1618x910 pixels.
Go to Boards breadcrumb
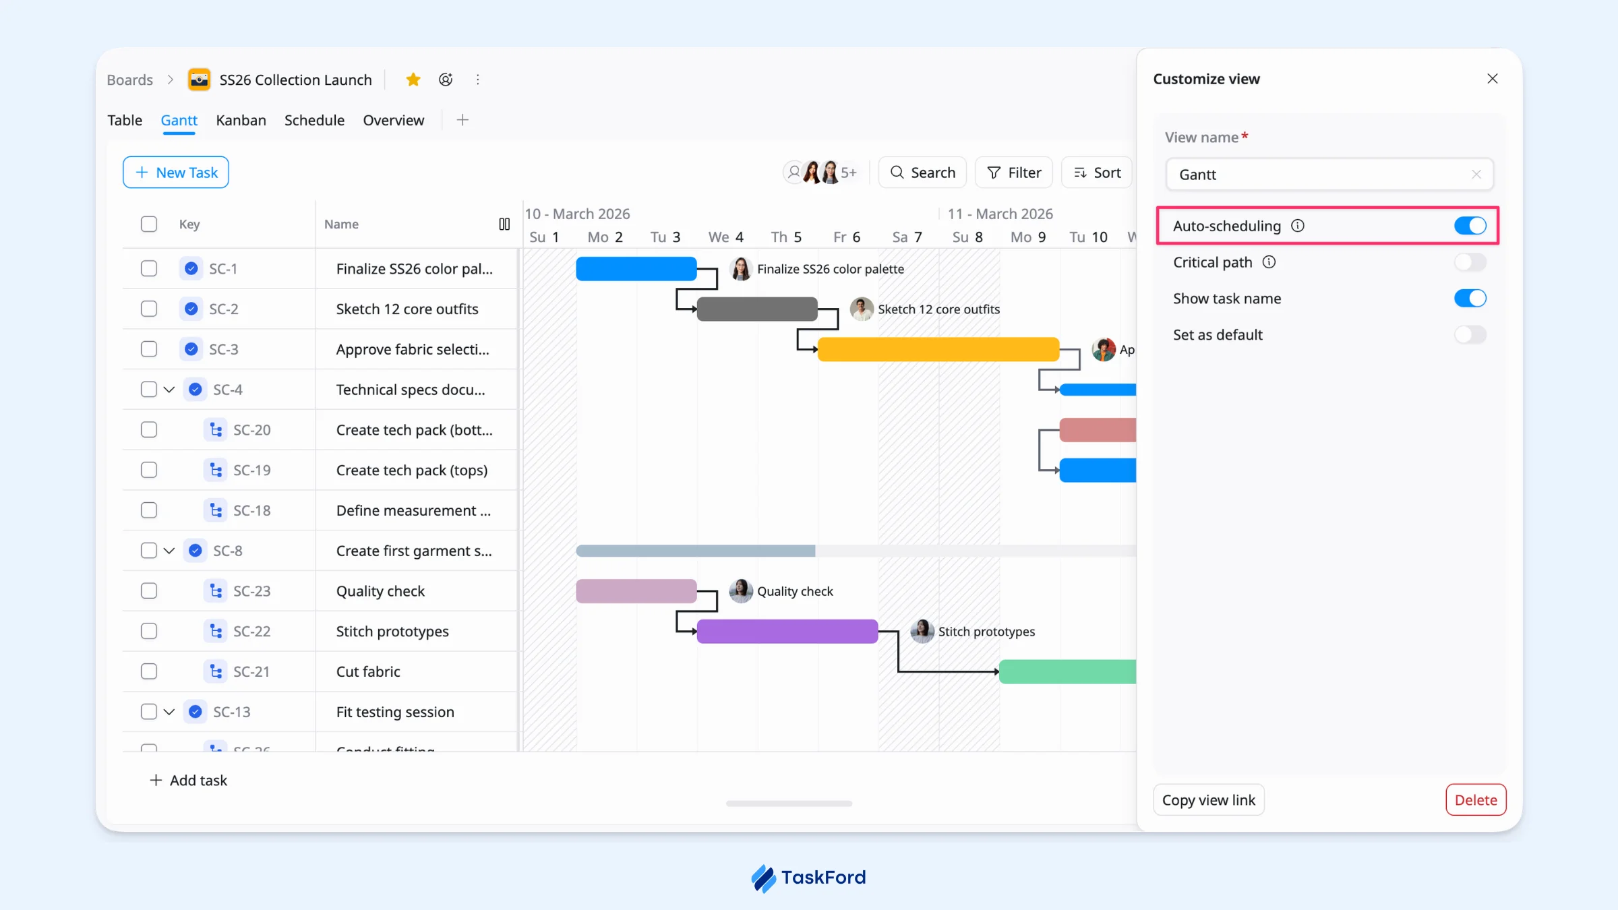pos(130,80)
